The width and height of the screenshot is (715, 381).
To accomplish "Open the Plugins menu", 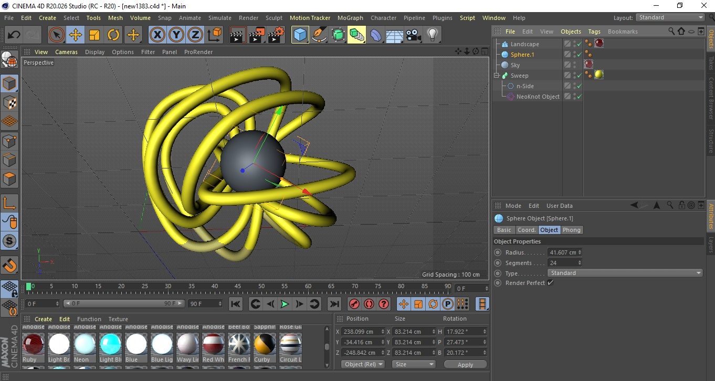I will click(442, 18).
